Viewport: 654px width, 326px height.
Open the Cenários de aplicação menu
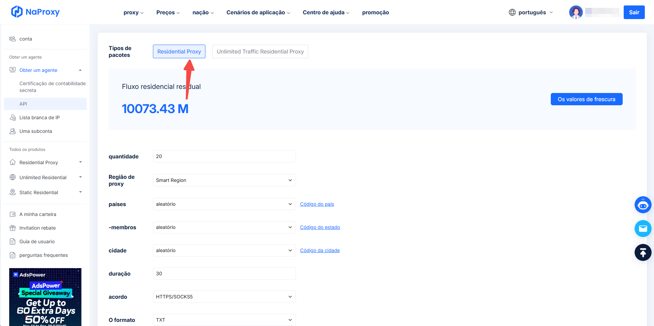pos(258,12)
